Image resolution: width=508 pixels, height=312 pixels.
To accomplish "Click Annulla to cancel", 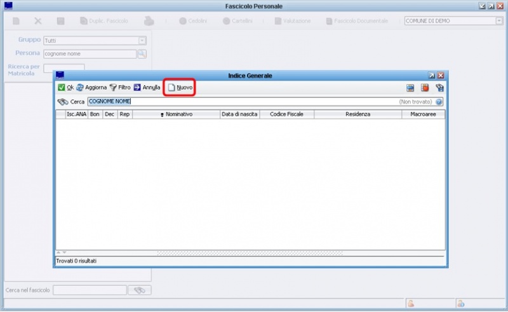I will click(x=147, y=88).
